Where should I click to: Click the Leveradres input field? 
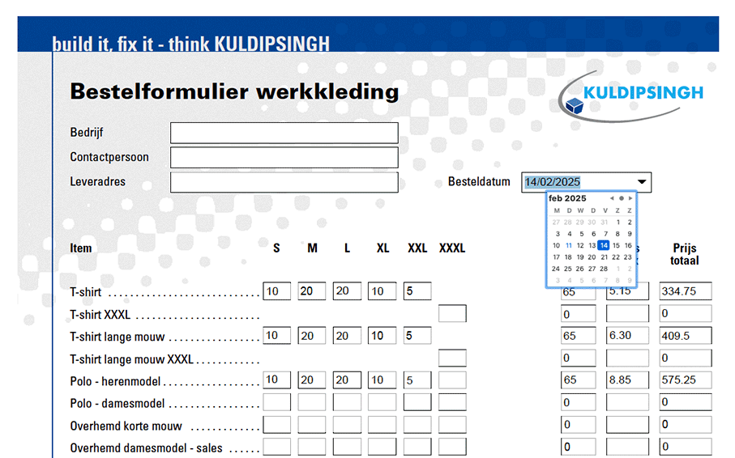click(284, 182)
